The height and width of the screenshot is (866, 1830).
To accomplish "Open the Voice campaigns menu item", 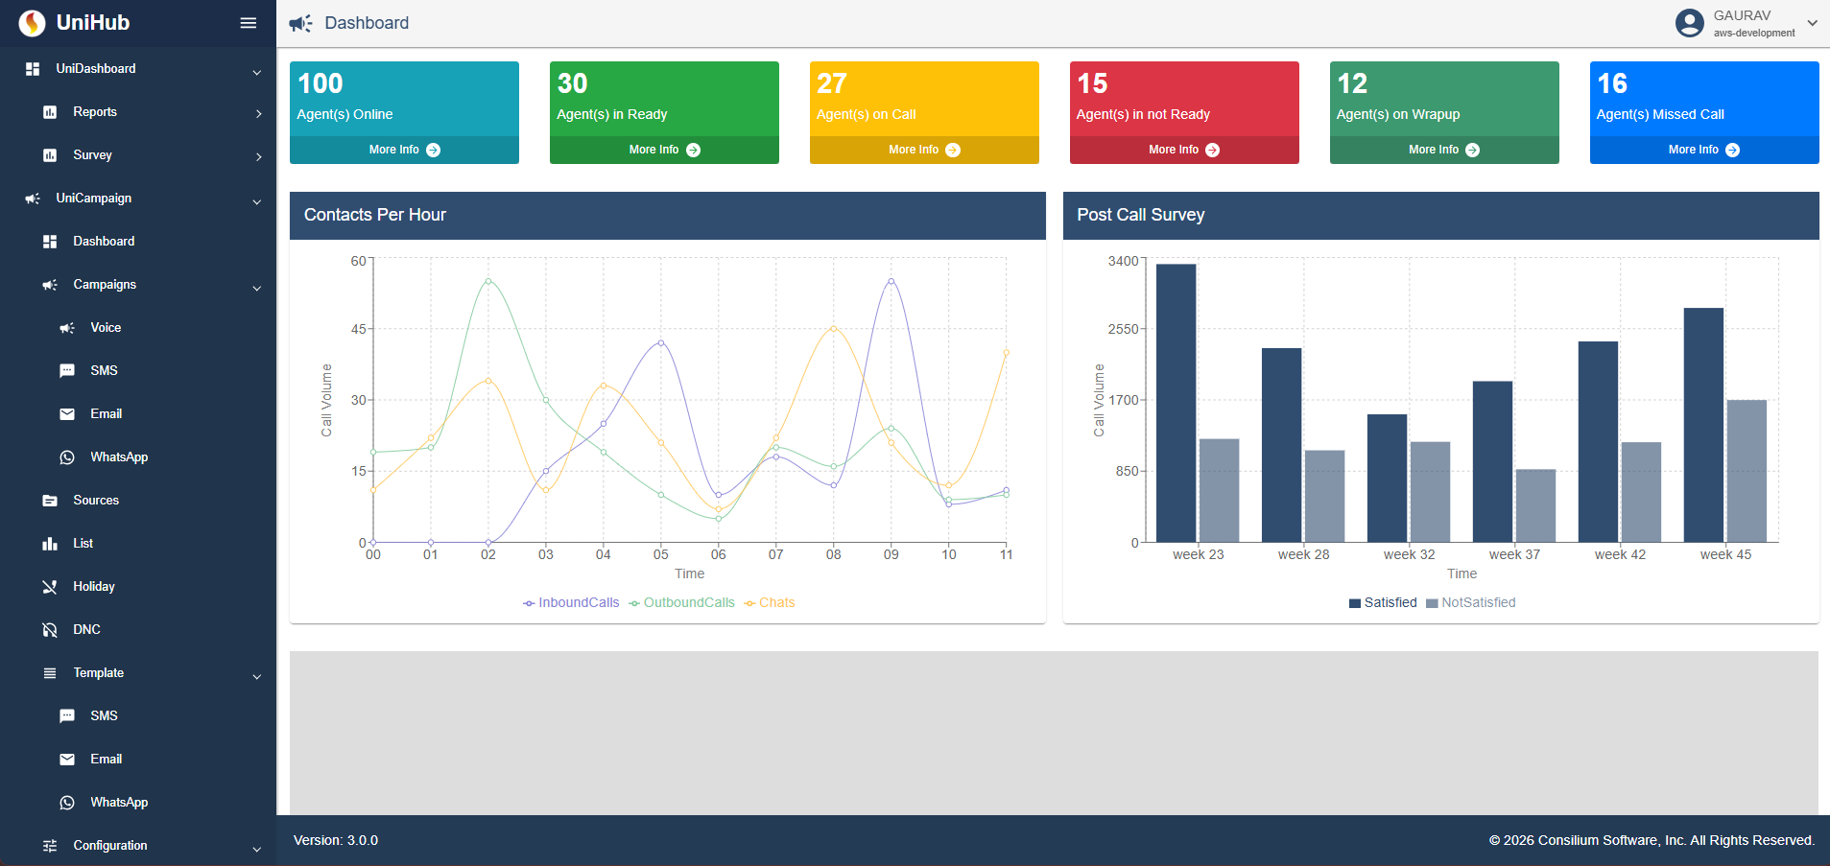I will click(x=106, y=328).
